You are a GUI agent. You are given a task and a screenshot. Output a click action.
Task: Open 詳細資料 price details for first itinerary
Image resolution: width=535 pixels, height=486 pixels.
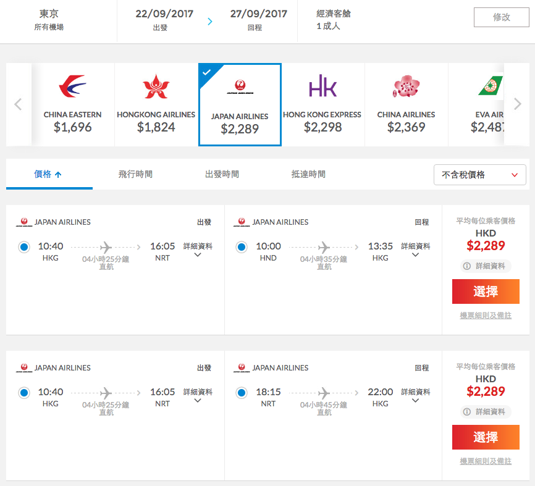(x=486, y=266)
